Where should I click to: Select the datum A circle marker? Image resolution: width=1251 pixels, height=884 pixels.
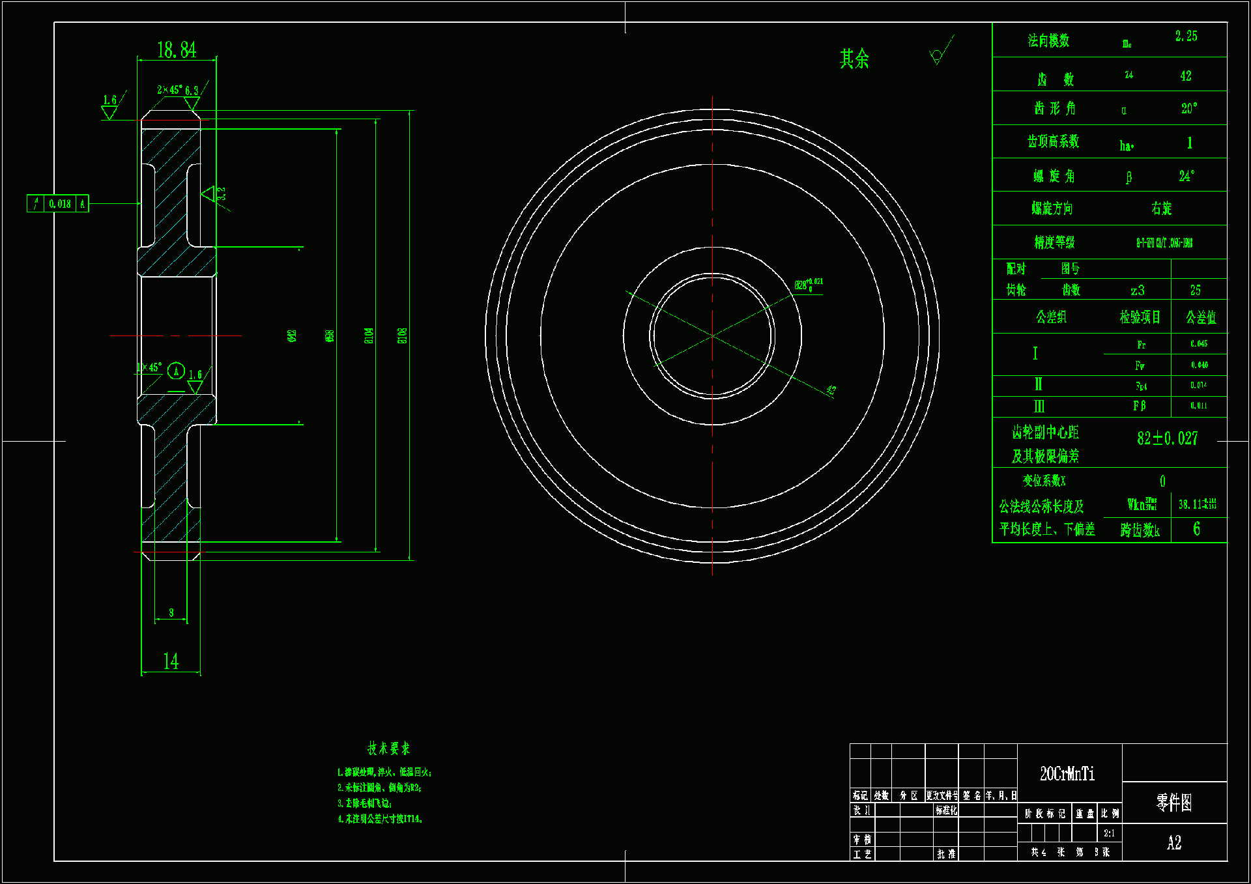pyautogui.click(x=176, y=371)
